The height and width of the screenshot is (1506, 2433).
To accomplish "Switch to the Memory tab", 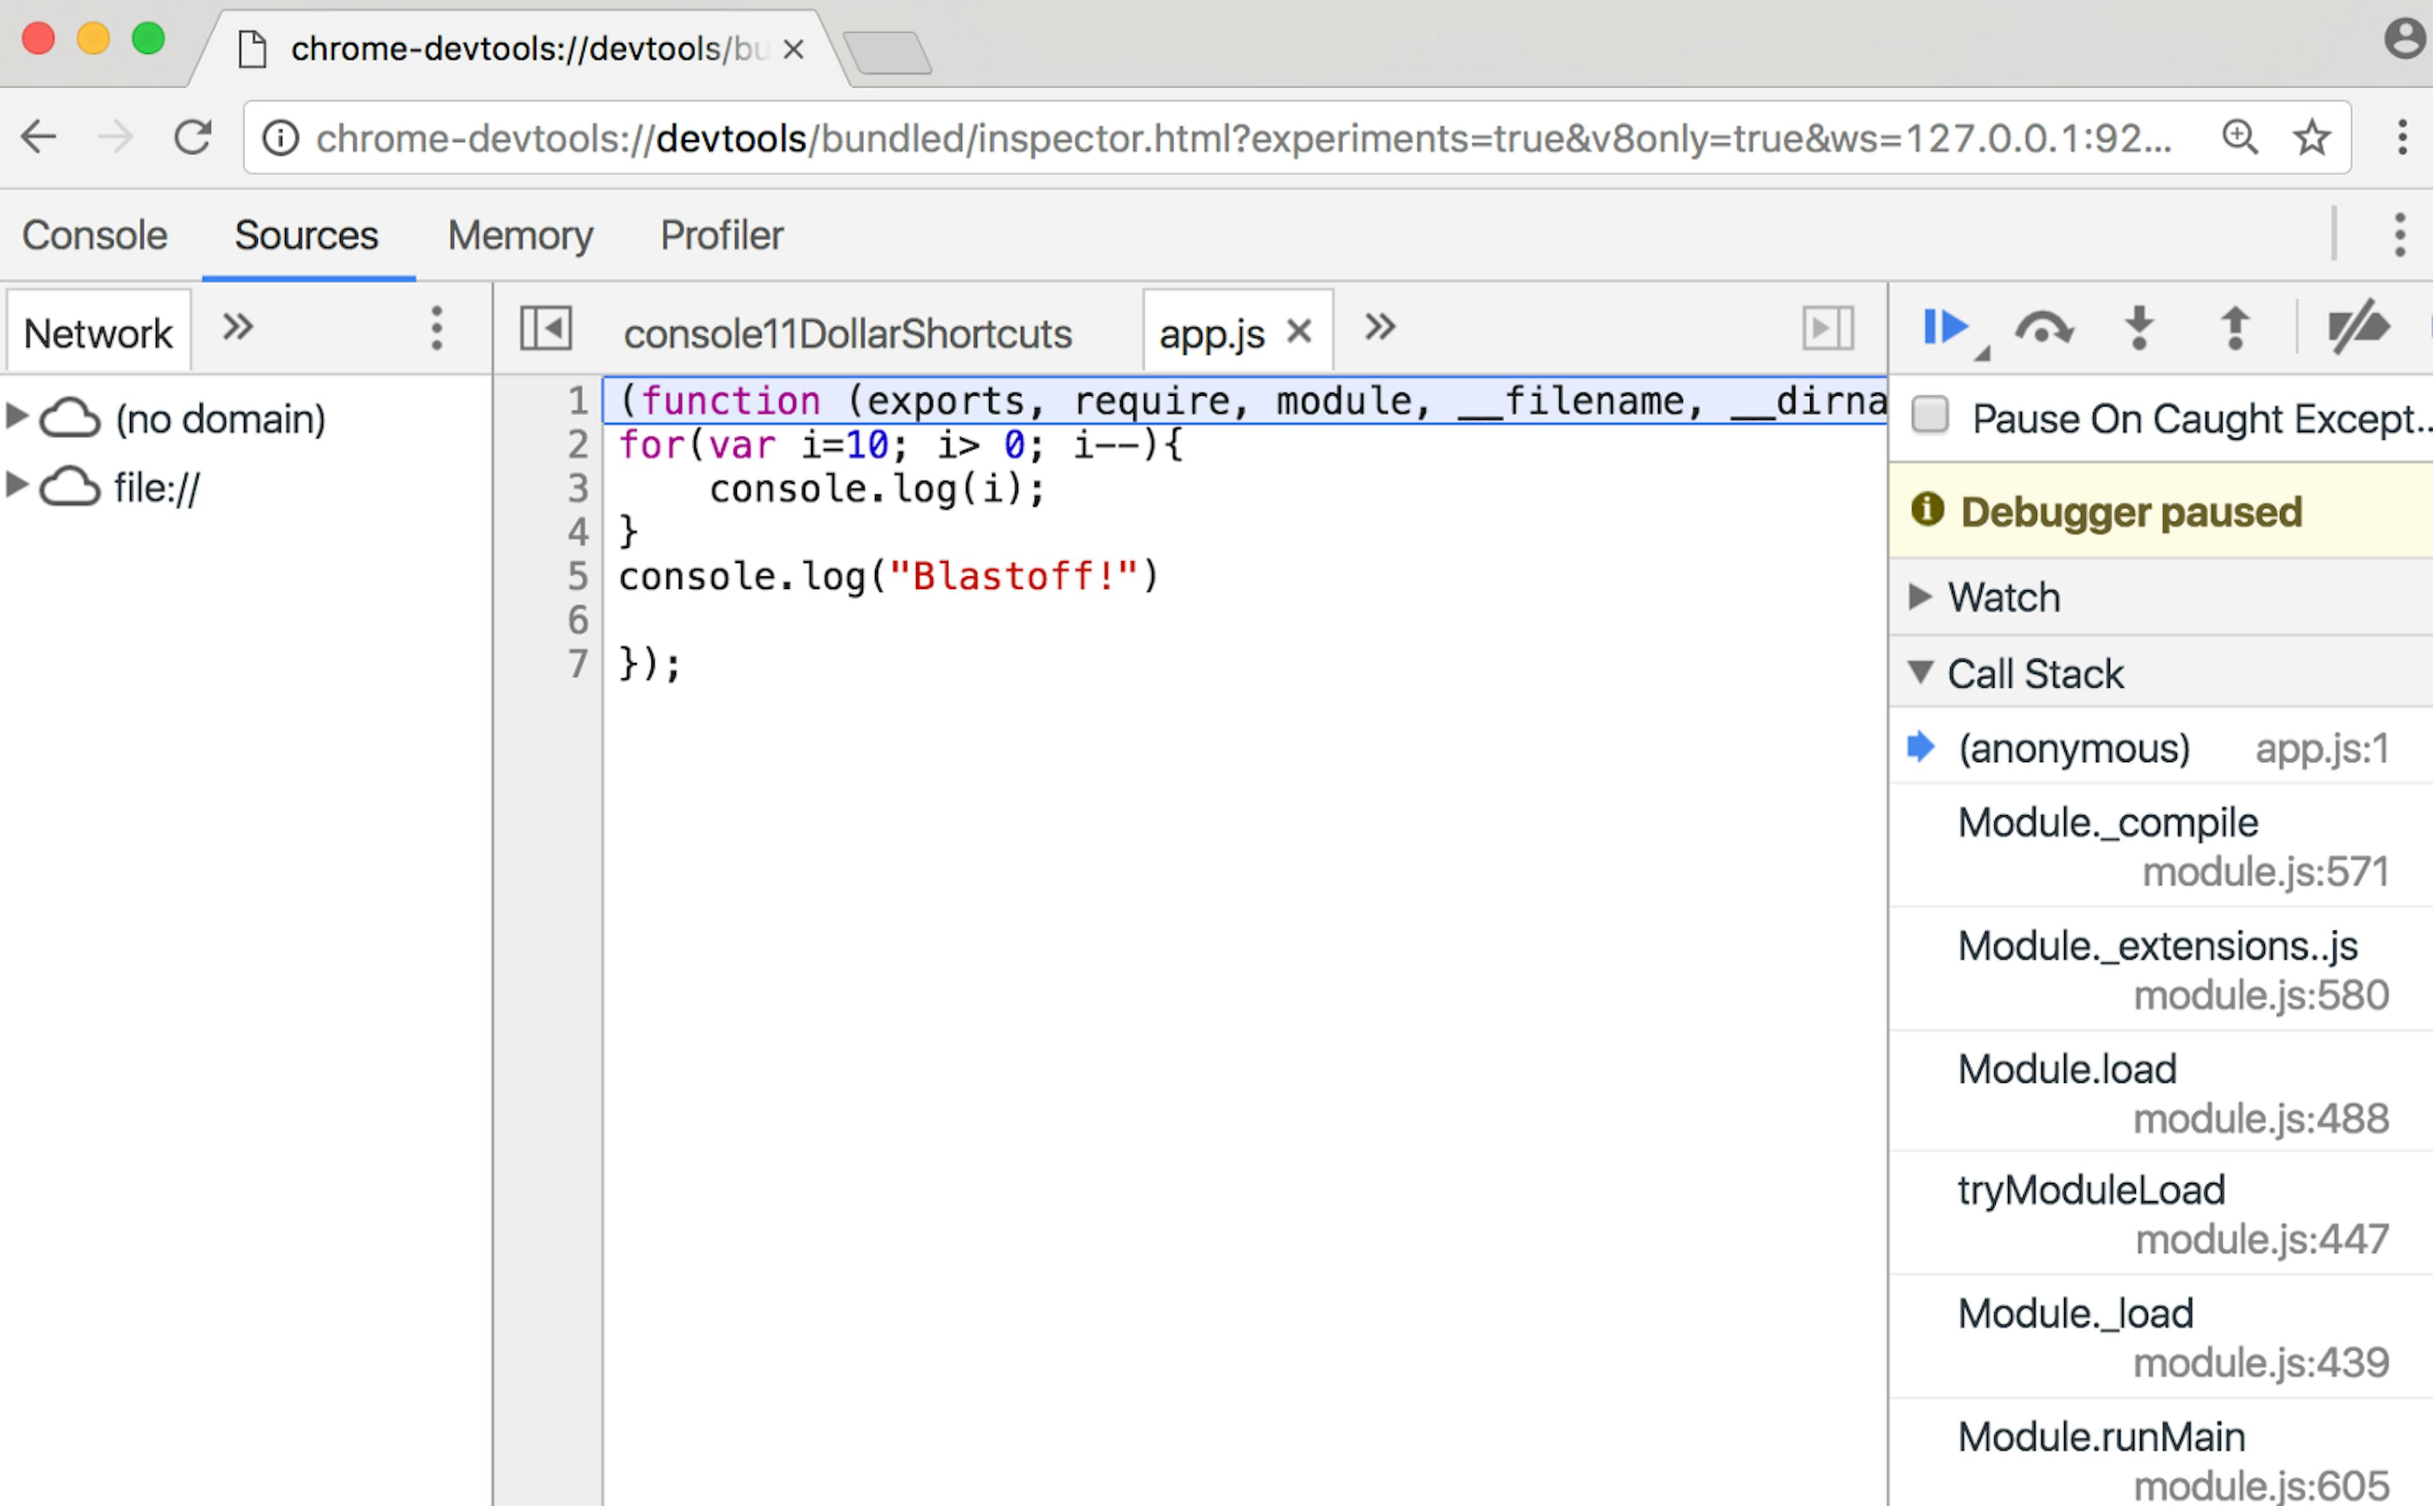I will coord(520,234).
